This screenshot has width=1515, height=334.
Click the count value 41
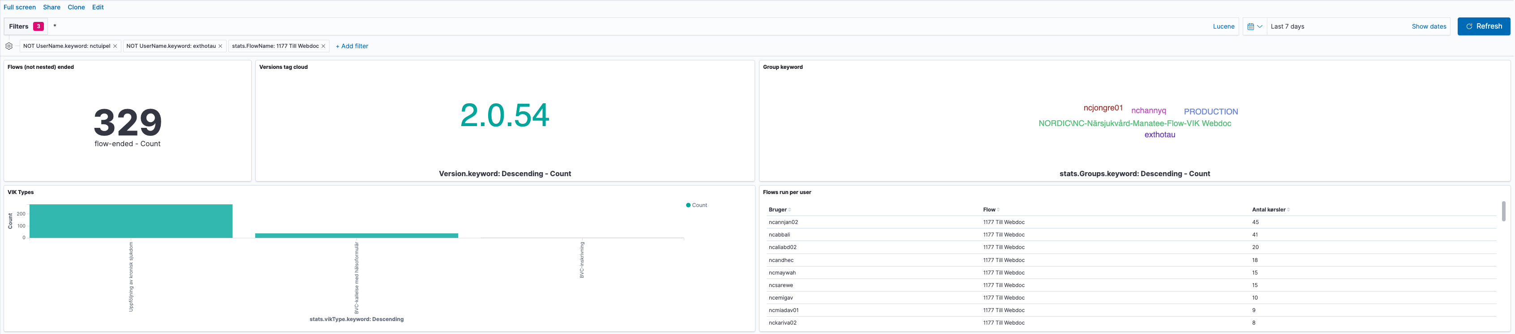tap(1254, 235)
